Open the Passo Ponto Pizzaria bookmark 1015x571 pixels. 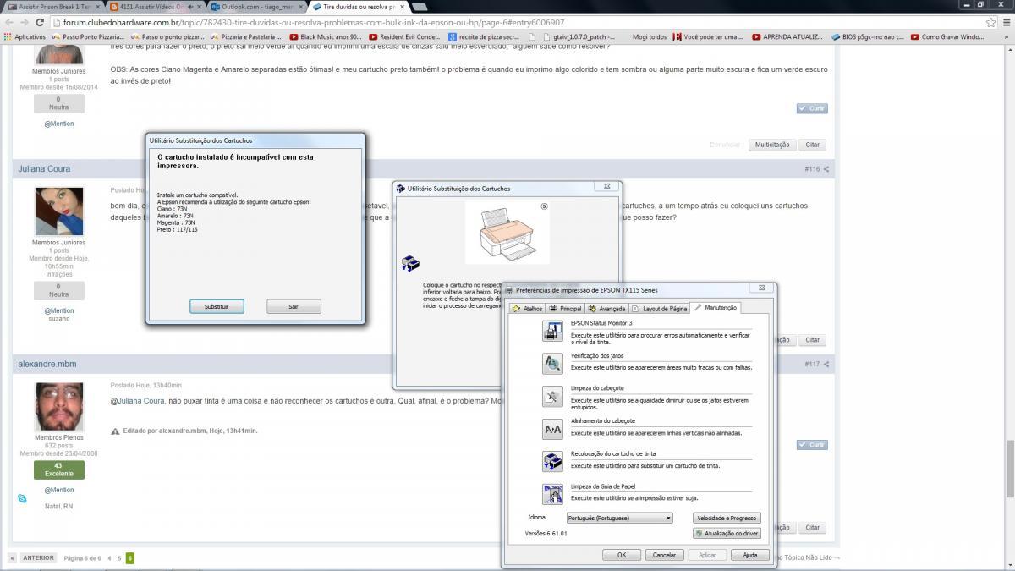[x=89, y=37]
